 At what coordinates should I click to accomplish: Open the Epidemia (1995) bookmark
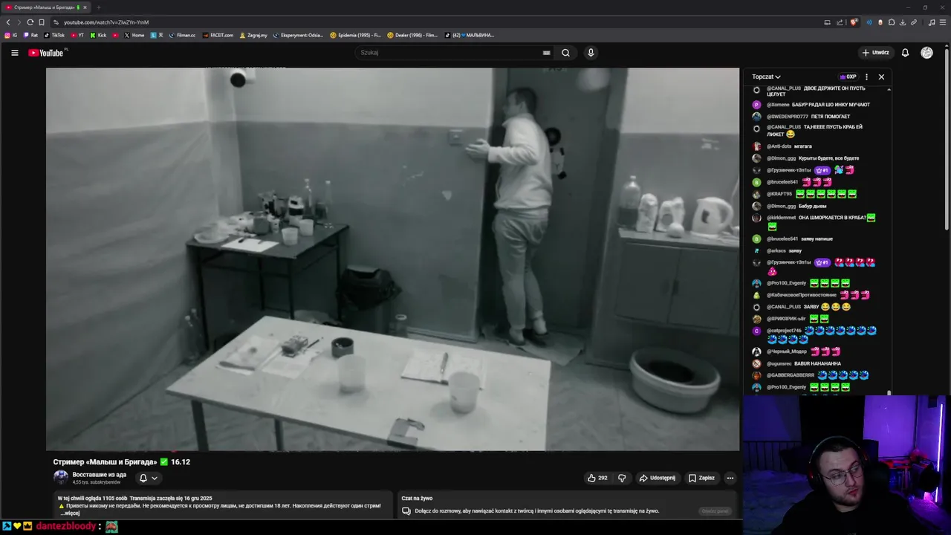(x=355, y=35)
